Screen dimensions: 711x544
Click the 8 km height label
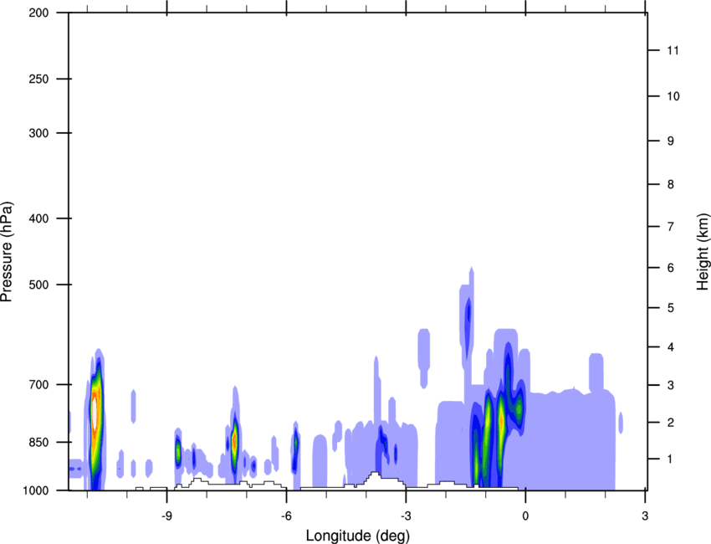(671, 184)
